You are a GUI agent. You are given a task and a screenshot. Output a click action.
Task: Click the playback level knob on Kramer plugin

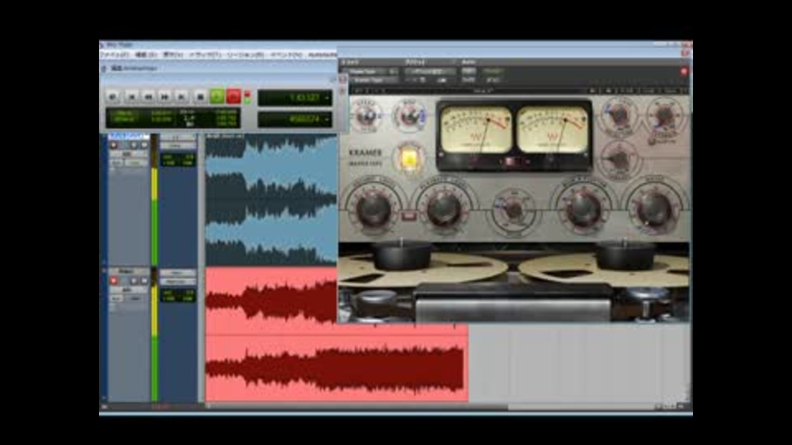tap(444, 208)
